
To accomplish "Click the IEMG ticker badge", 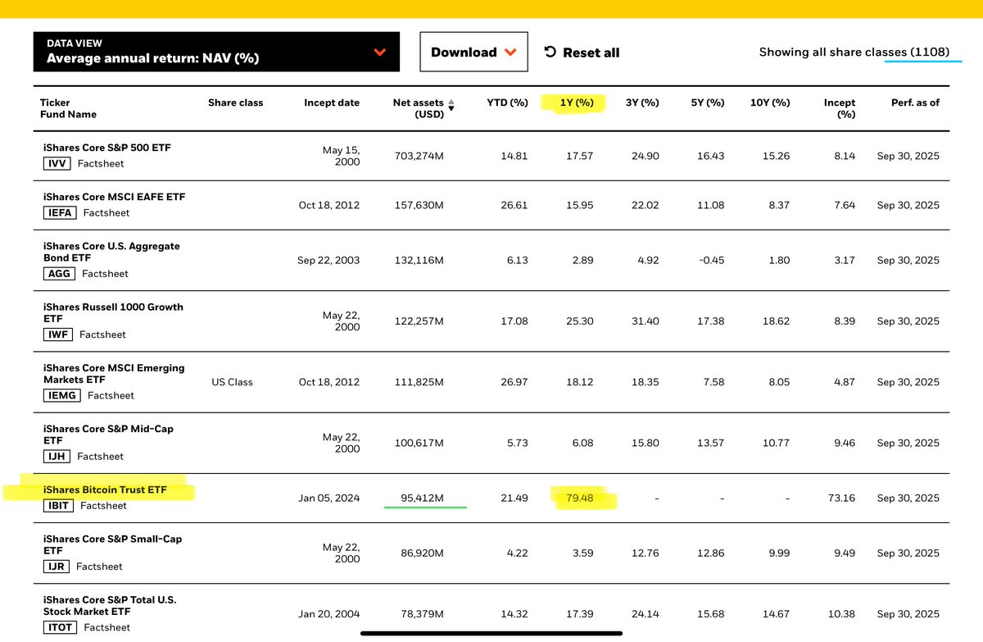I will point(62,394).
